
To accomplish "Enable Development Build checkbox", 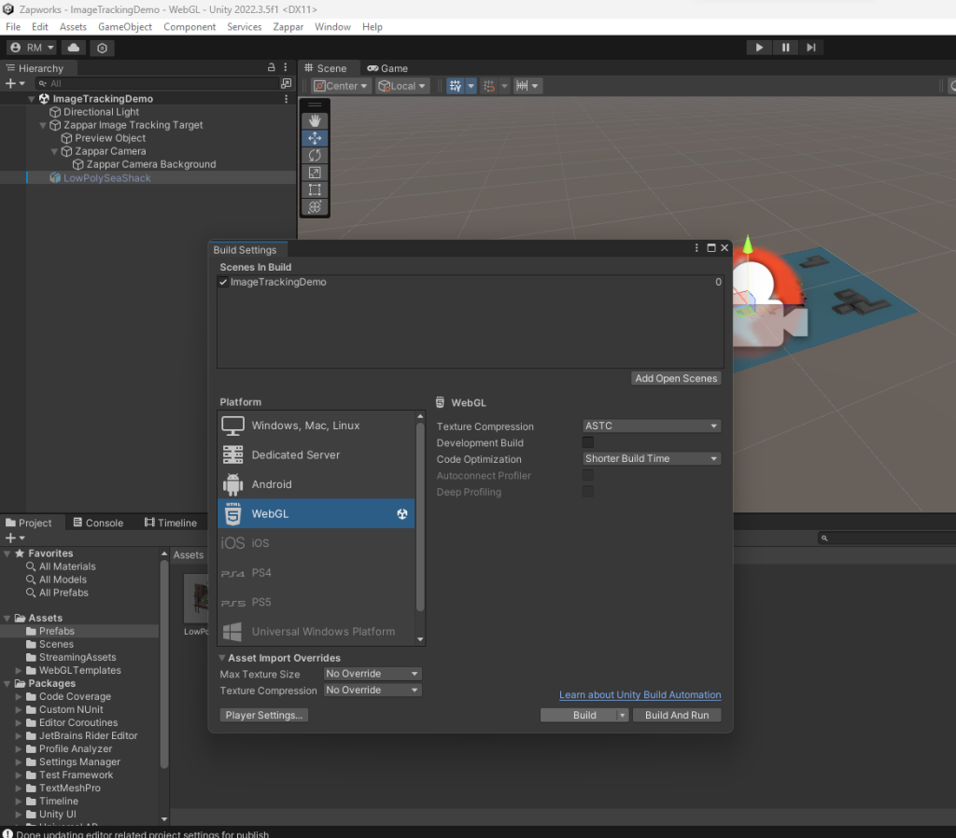I will (x=588, y=442).
